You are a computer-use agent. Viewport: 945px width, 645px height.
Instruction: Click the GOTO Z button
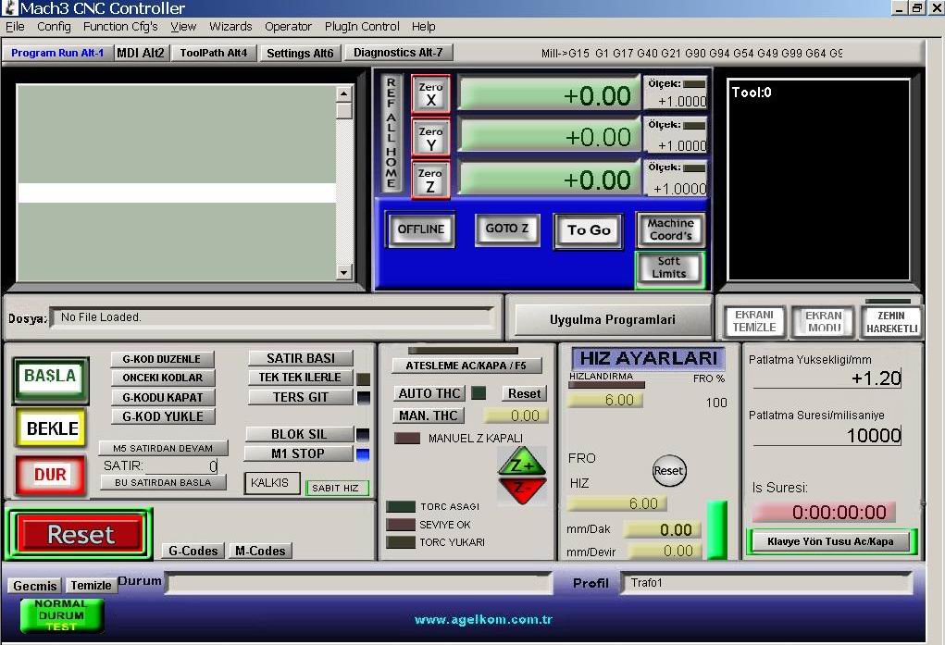(x=507, y=229)
